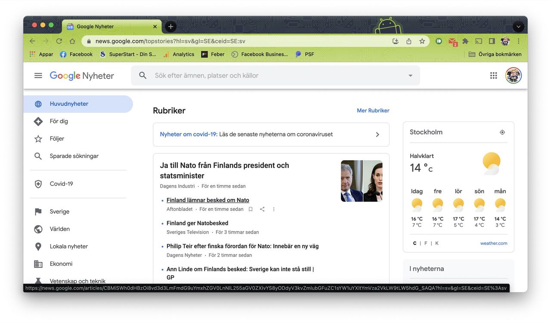This screenshot has height=323, width=551.
Task: Visit the weather.com link
Action: click(x=494, y=243)
